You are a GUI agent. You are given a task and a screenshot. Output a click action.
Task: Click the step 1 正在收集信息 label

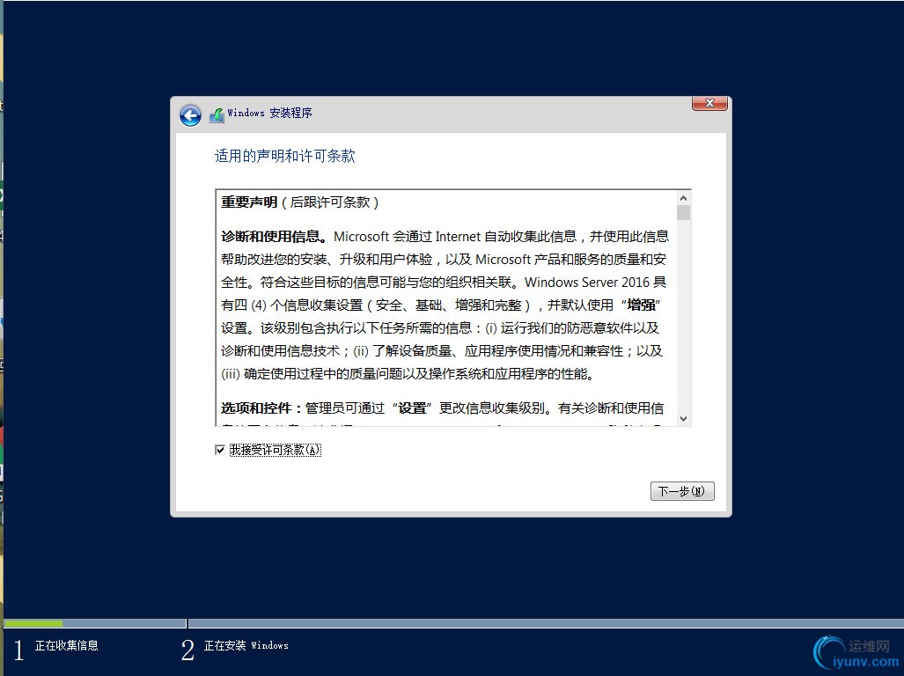pos(66,645)
